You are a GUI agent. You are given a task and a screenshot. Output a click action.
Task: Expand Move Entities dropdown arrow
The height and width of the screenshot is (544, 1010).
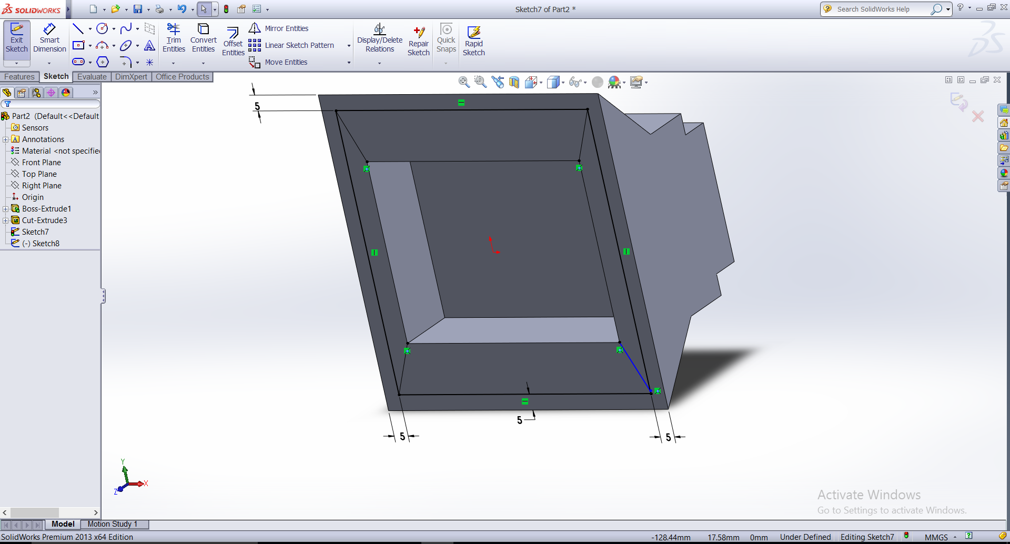(x=349, y=63)
